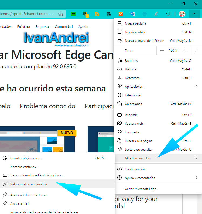Enter full screen using the zoom expand arrow
Viewport: 202px width, 214px height.
(x=196, y=50)
